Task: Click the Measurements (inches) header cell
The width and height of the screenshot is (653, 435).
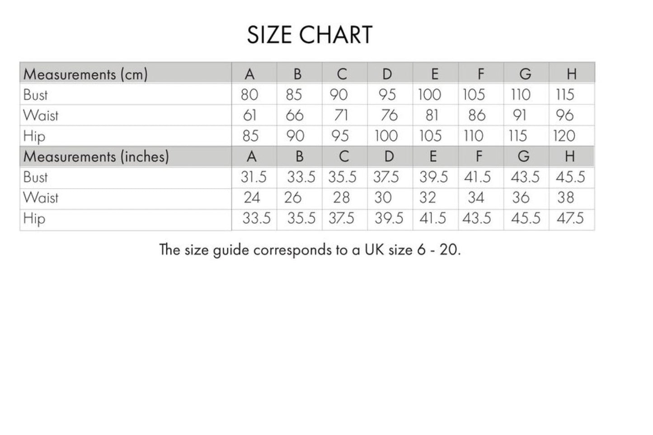Action: (x=96, y=157)
